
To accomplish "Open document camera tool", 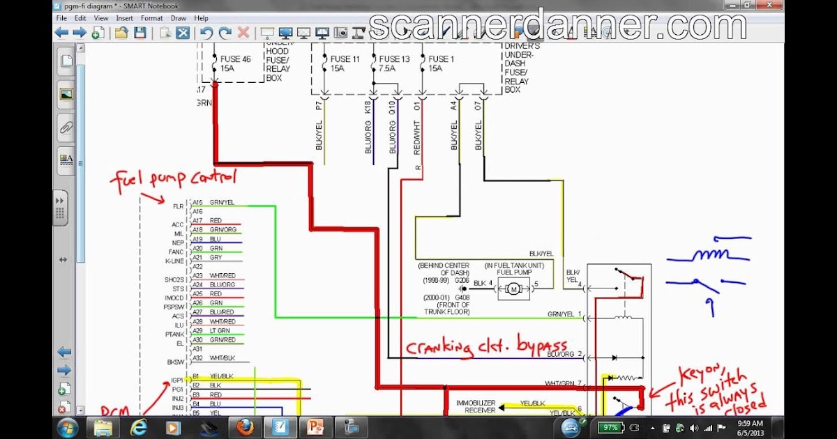I will click(359, 33).
